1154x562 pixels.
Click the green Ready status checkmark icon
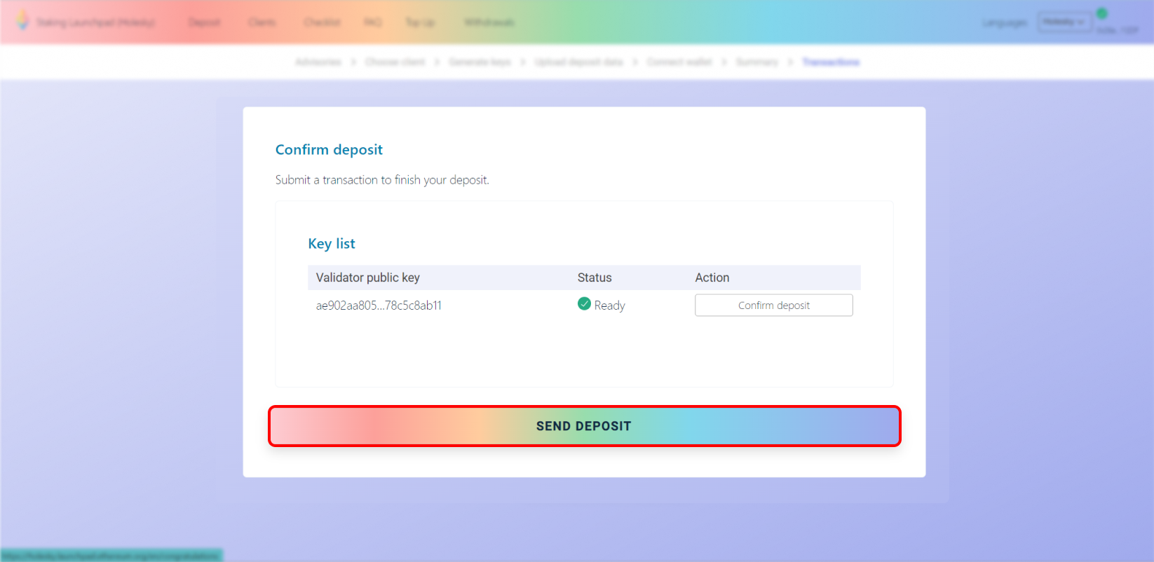584,303
